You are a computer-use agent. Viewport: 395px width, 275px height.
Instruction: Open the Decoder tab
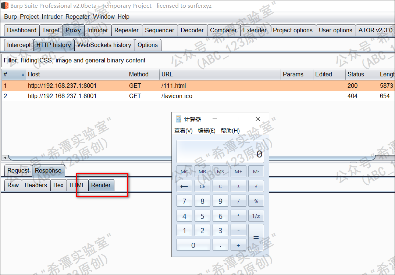tap(192, 30)
